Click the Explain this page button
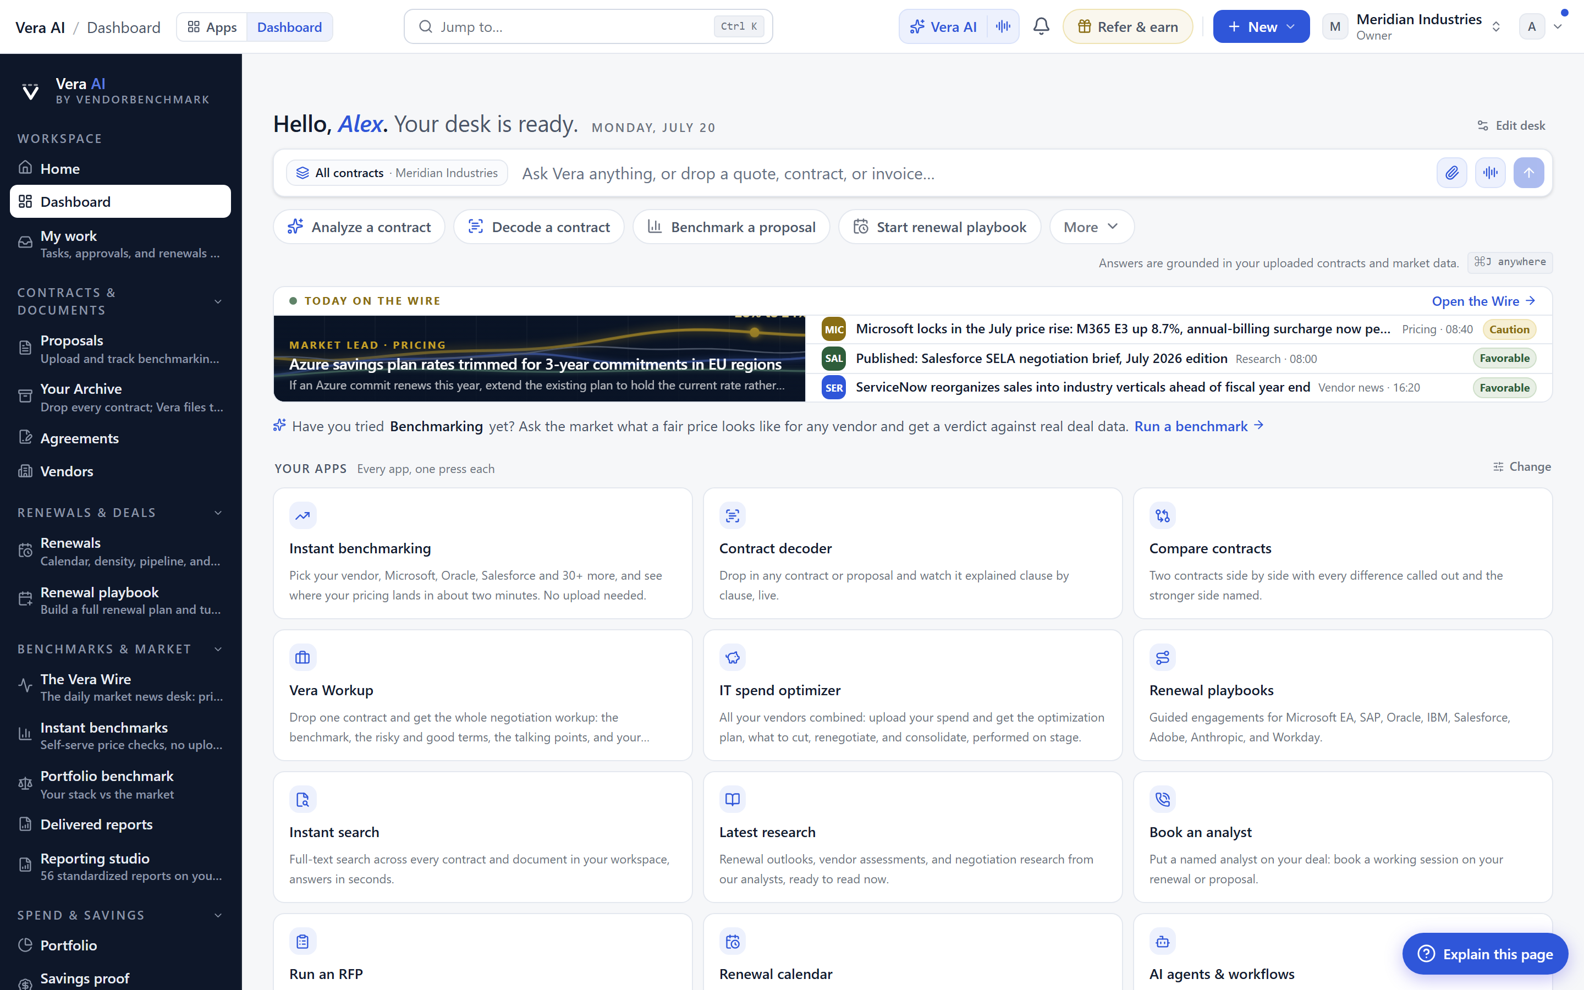1584x990 pixels. pos(1485,954)
